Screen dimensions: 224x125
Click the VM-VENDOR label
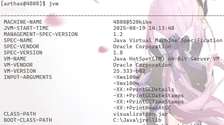[18, 65]
